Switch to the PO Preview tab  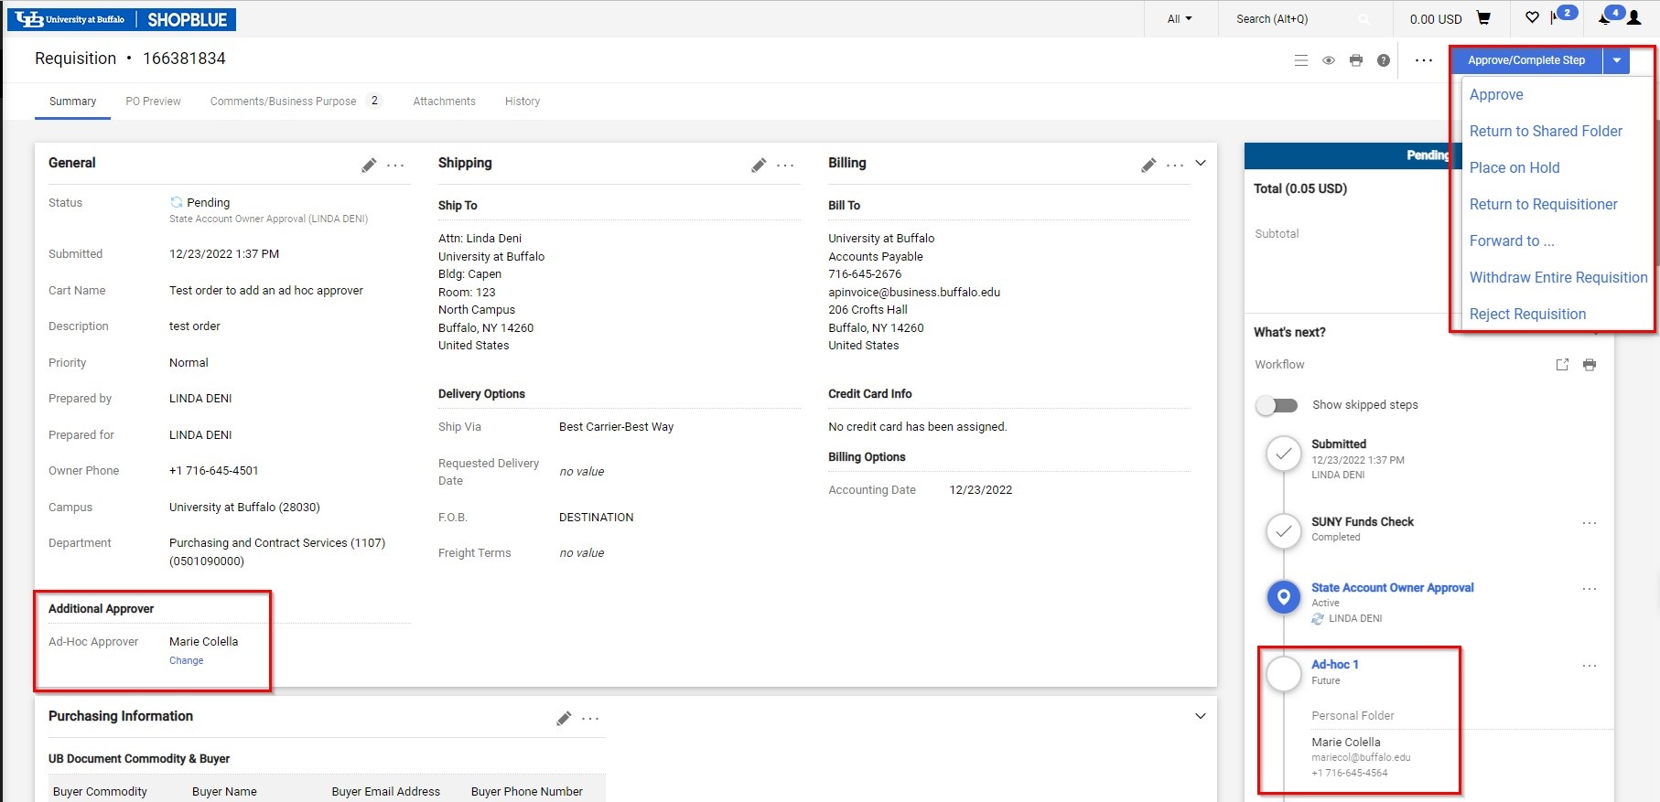[153, 102]
